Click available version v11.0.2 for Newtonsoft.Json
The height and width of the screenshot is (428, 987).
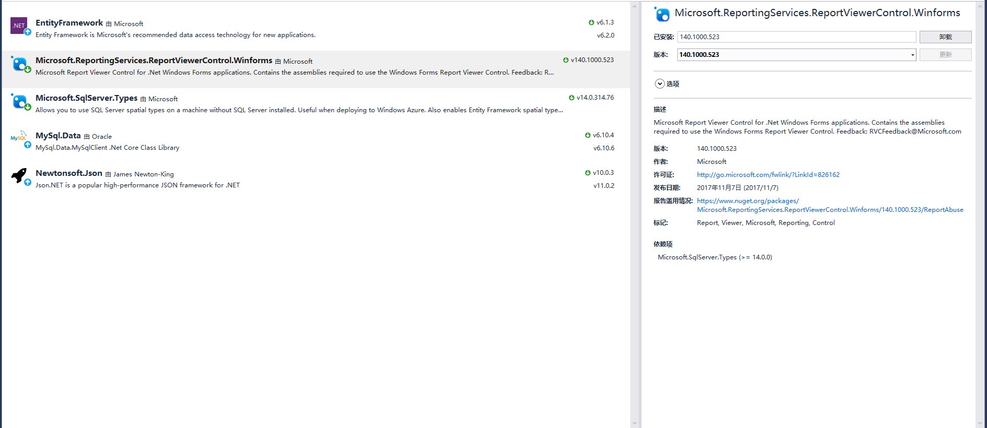click(603, 186)
